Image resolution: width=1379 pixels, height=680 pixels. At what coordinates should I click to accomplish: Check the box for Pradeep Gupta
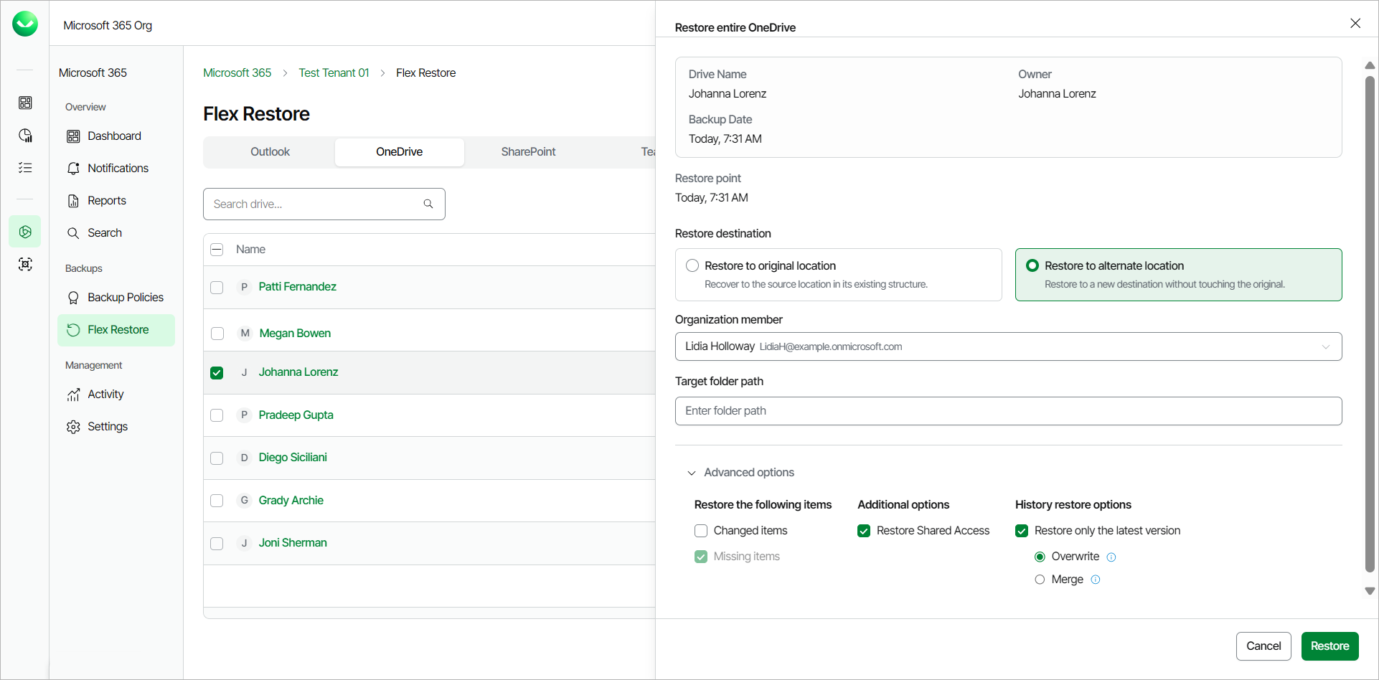(217, 415)
